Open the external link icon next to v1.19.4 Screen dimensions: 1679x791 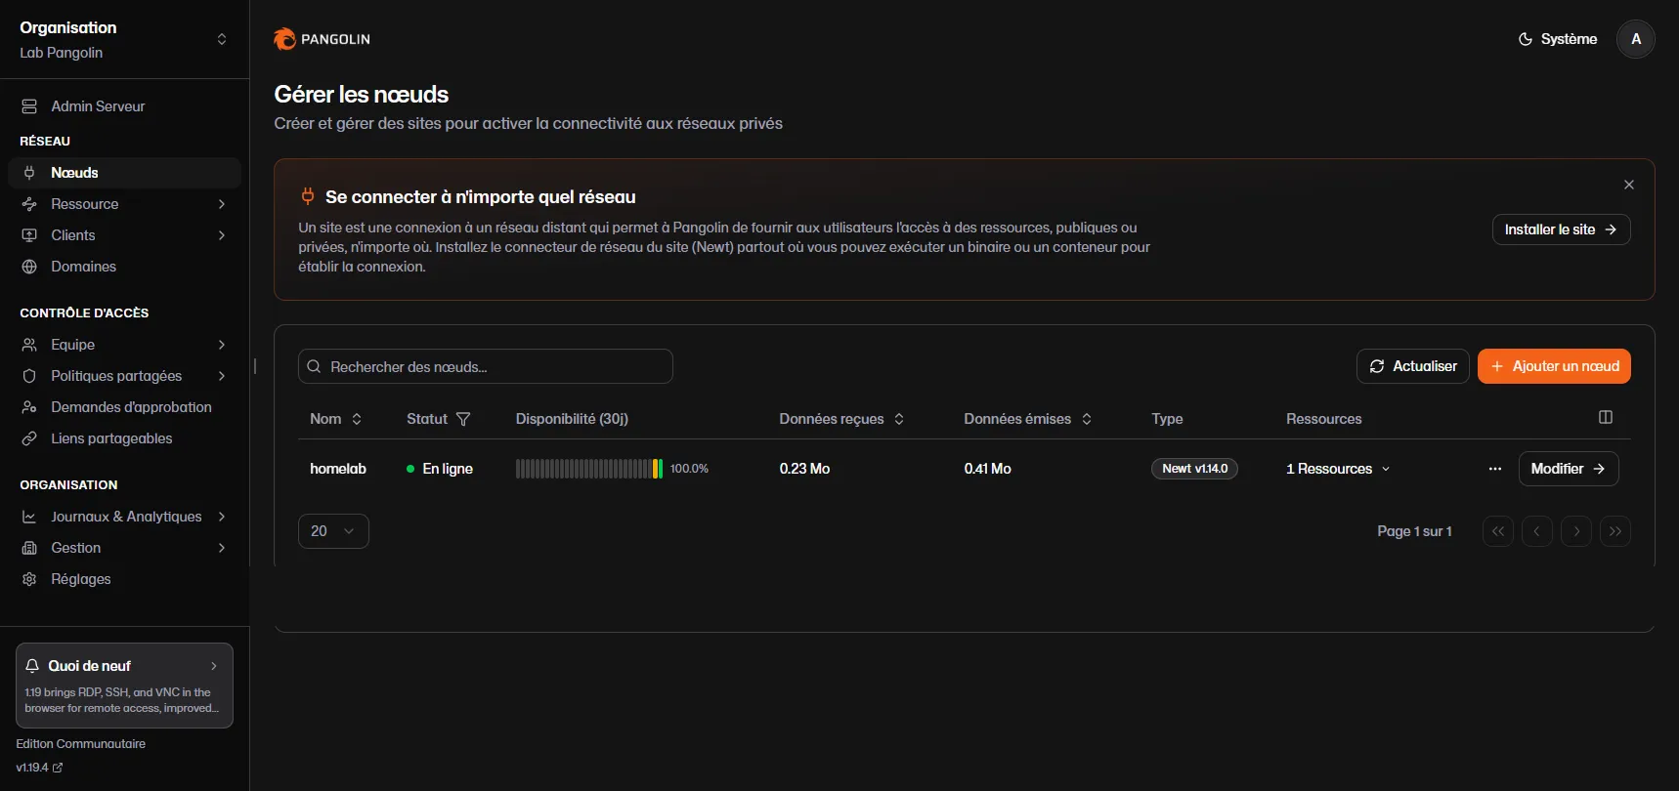click(58, 768)
